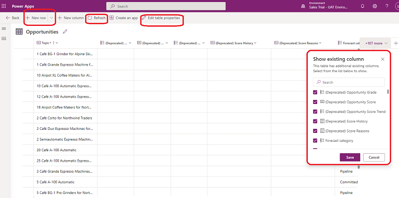Viewport: 399px width, 198px height.
Task: Open the app launcher waffle icon
Action: click(4, 6)
